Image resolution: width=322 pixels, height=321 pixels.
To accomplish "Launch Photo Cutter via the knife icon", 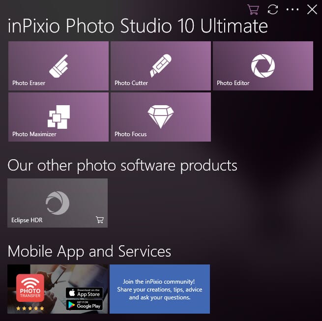I will [x=161, y=66].
